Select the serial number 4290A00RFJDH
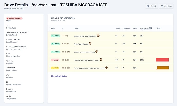The width and height of the screenshot is (177, 106). tap(13, 40)
